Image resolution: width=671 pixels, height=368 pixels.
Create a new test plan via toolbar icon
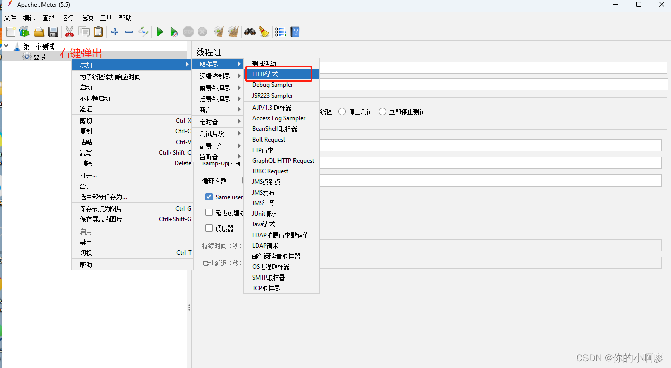tap(10, 32)
